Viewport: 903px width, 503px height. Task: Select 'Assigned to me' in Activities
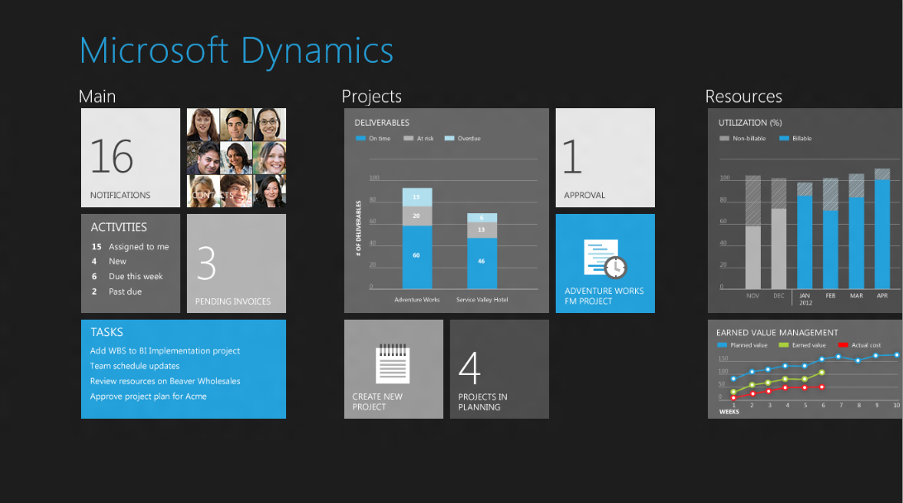[x=138, y=247]
